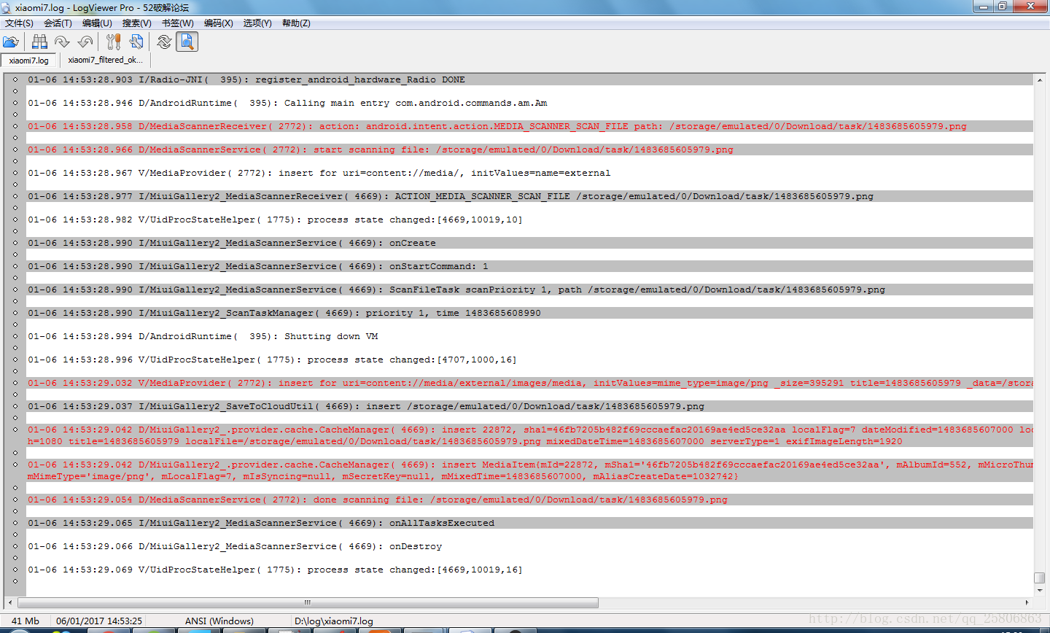Select the process state changed:[4669,10019,16] line
The image size is (1050, 633).
[x=530, y=570]
